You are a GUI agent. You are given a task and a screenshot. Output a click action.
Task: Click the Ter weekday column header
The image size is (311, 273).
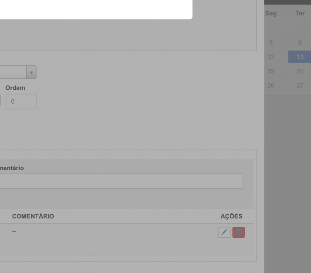point(300,14)
